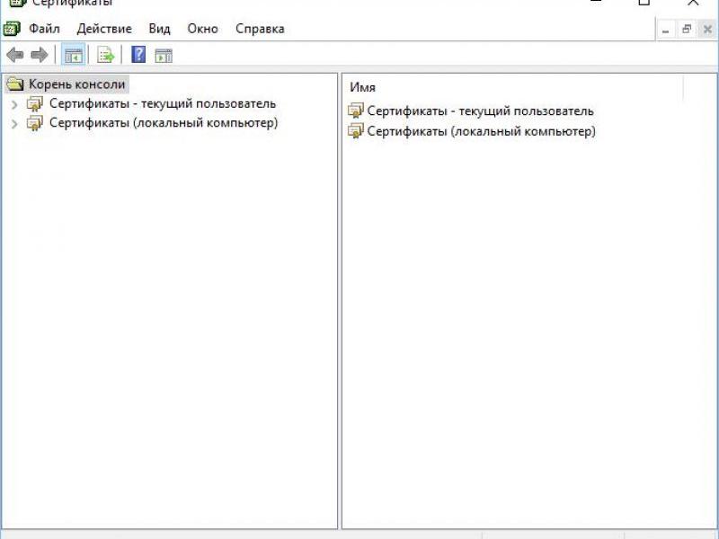Viewport: 719px width, 539px height.
Task: Click the MMC console icon beside the Файл menu
Action: (x=12, y=29)
